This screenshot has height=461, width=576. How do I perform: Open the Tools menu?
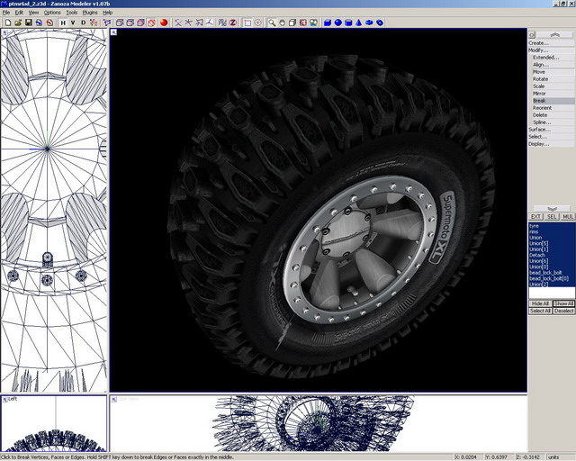click(72, 13)
